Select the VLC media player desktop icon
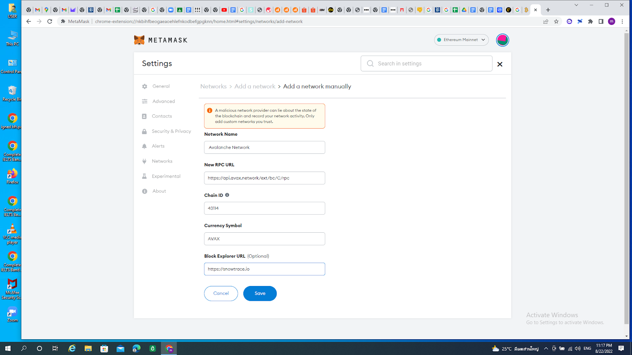Image resolution: width=632 pixels, height=355 pixels. (x=12, y=234)
